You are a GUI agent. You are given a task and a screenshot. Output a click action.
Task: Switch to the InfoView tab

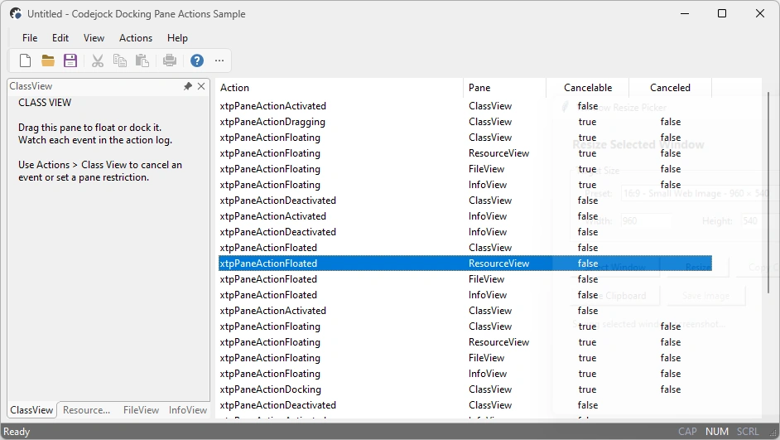coord(187,410)
